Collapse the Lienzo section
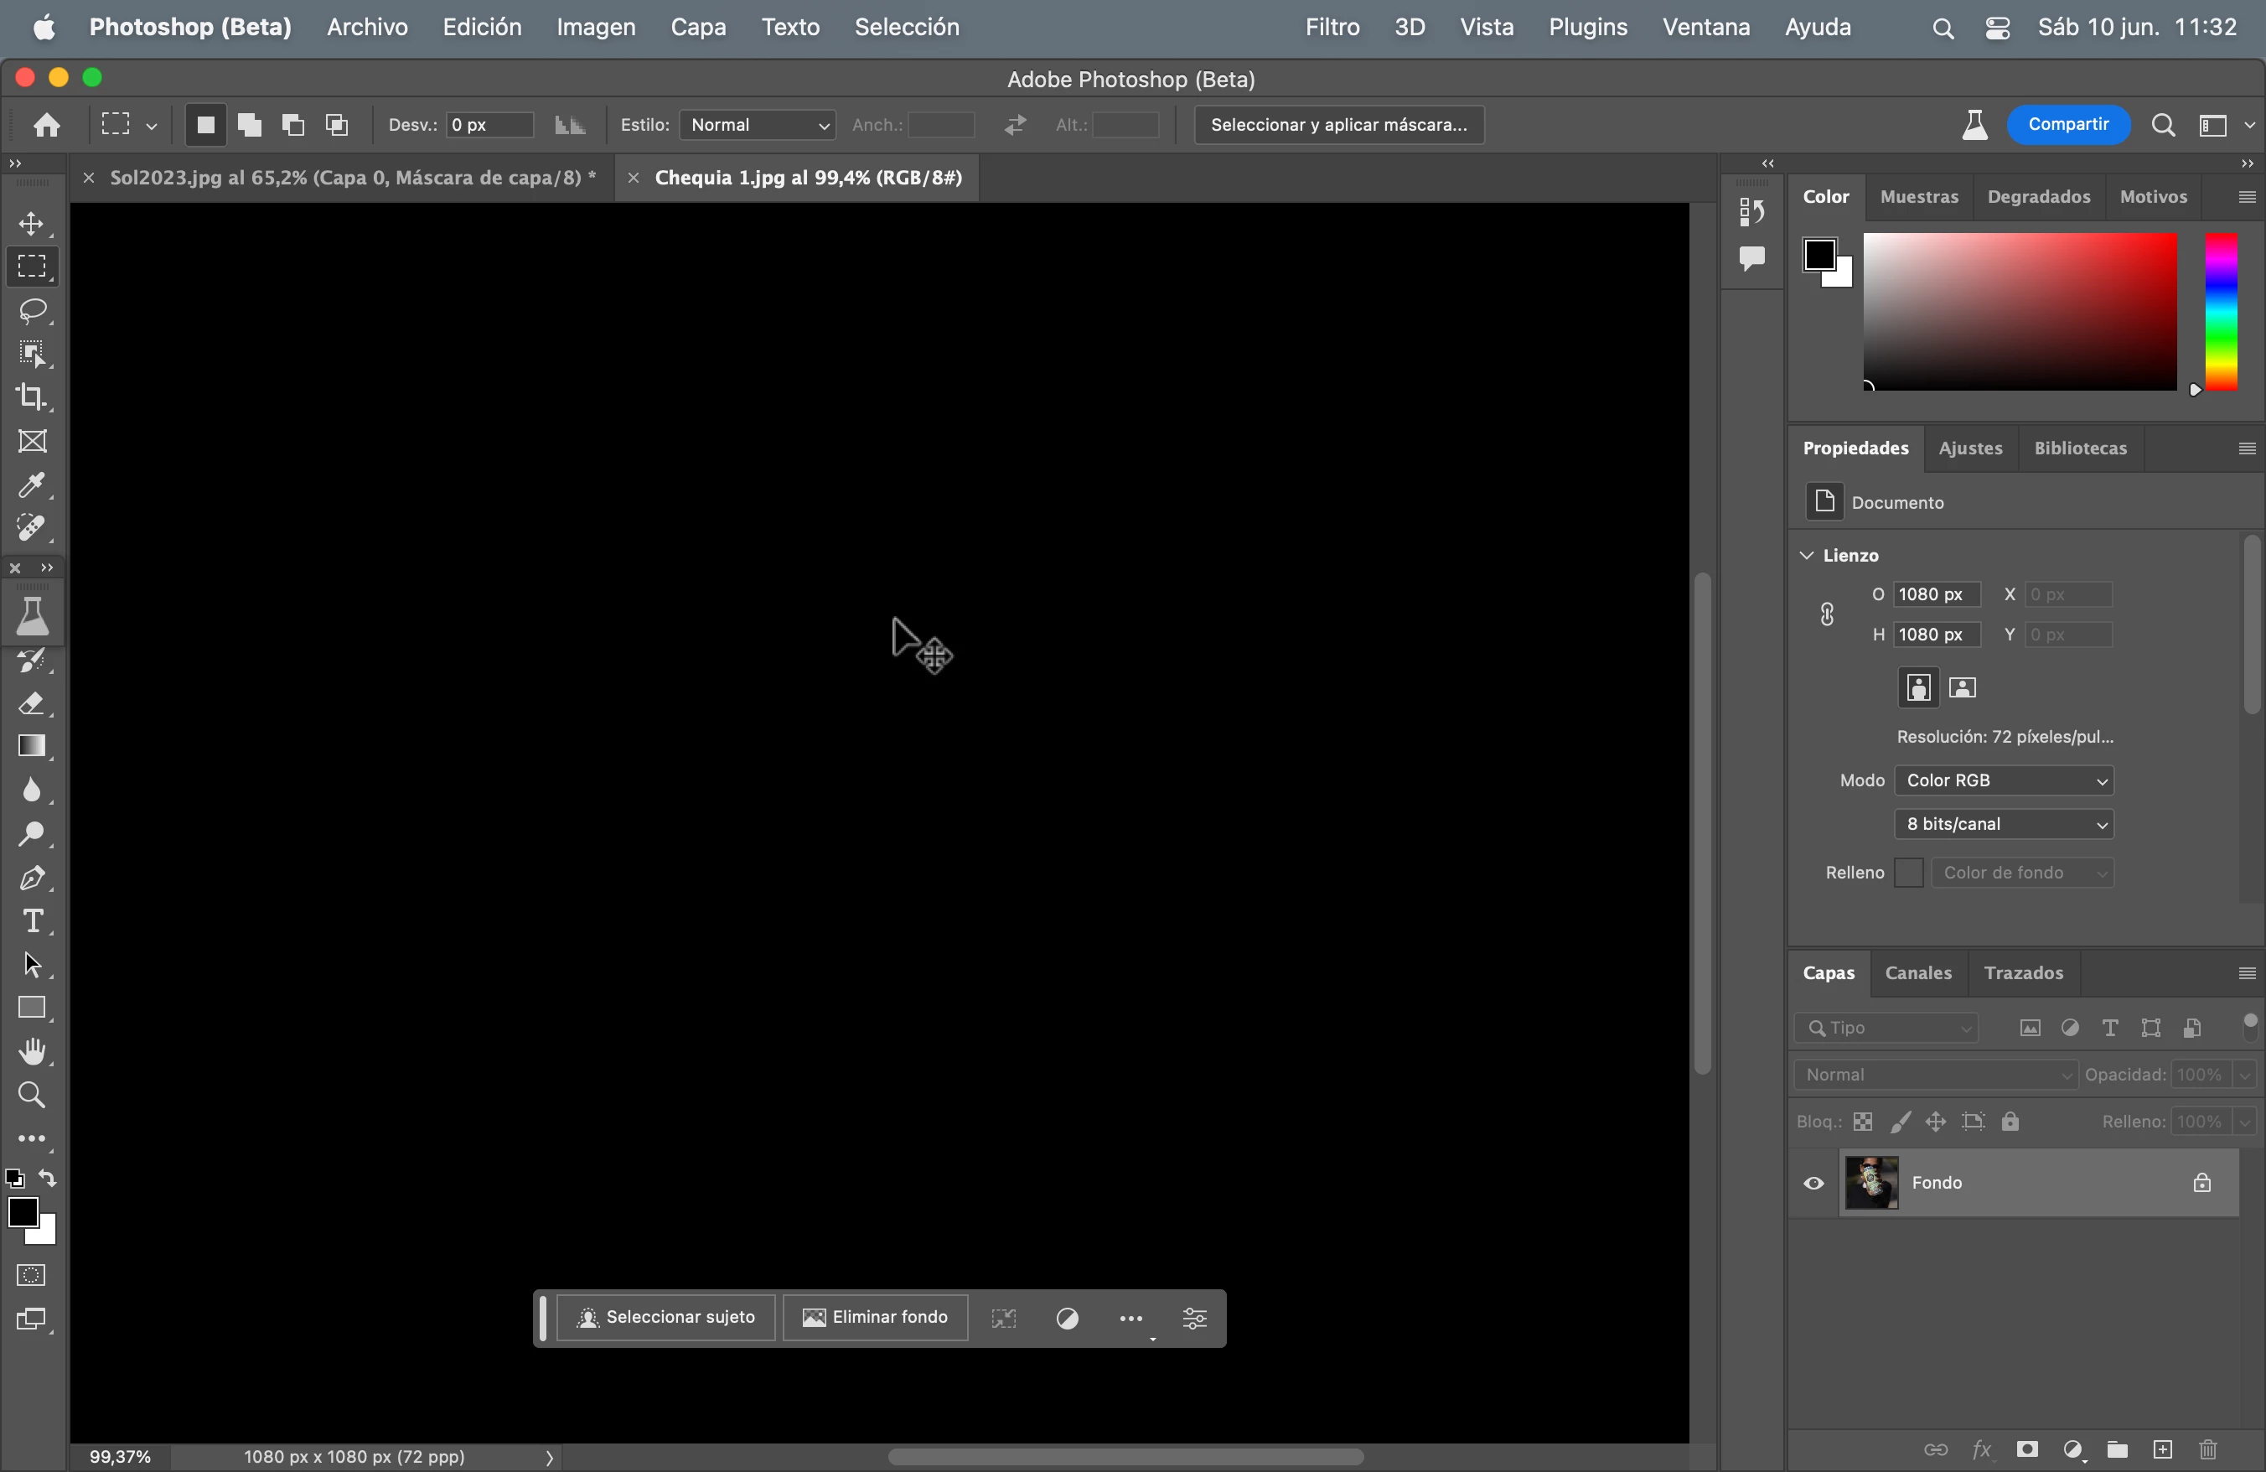Image resolution: width=2266 pixels, height=1472 pixels. point(1806,555)
